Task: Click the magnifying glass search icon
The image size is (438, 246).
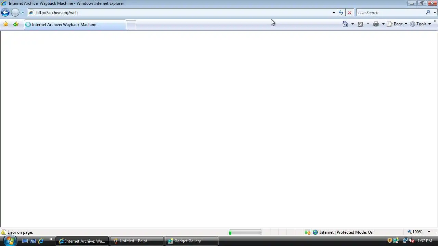Action: click(x=428, y=12)
